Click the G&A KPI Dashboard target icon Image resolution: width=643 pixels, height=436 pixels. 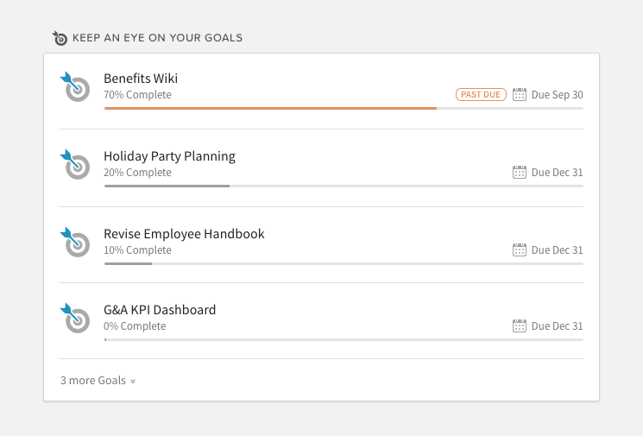[75, 318]
